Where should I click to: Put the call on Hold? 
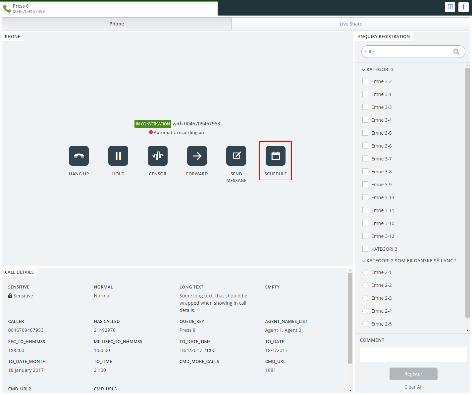pyautogui.click(x=118, y=156)
